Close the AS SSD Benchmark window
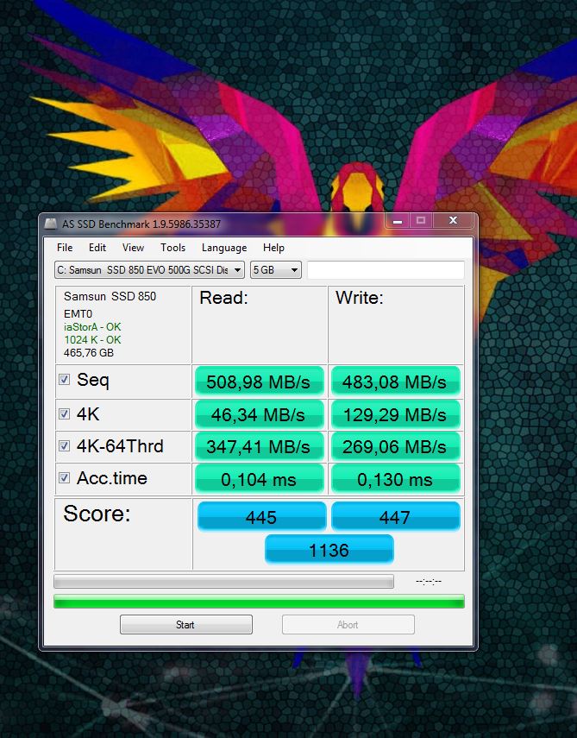This screenshot has height=738, width=577. (x=454, y=221)
